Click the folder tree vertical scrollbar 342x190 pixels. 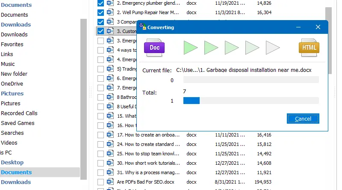click(x=83, y=98)
